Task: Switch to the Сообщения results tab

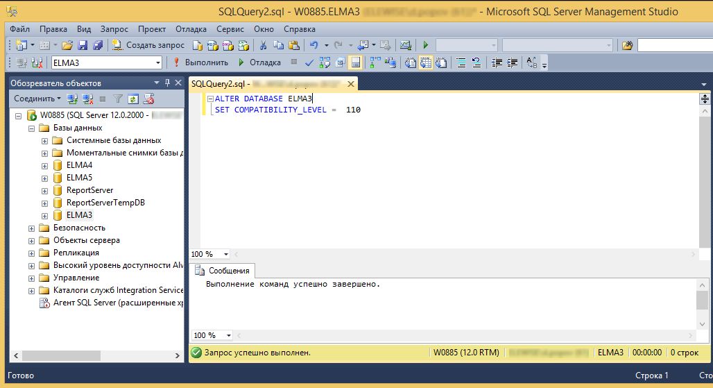Action: pyautogui.click(x=223, y=271)
